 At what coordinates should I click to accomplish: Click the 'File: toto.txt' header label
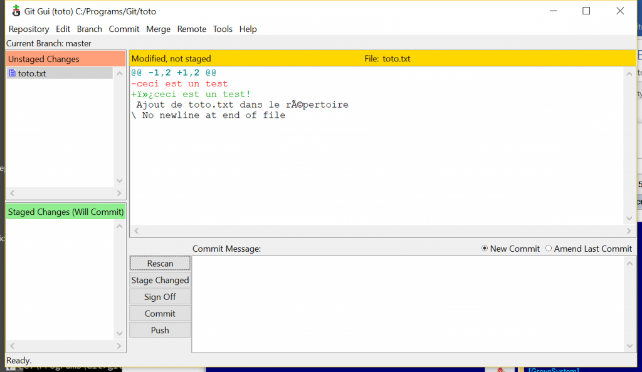click(x=387, y=58)
